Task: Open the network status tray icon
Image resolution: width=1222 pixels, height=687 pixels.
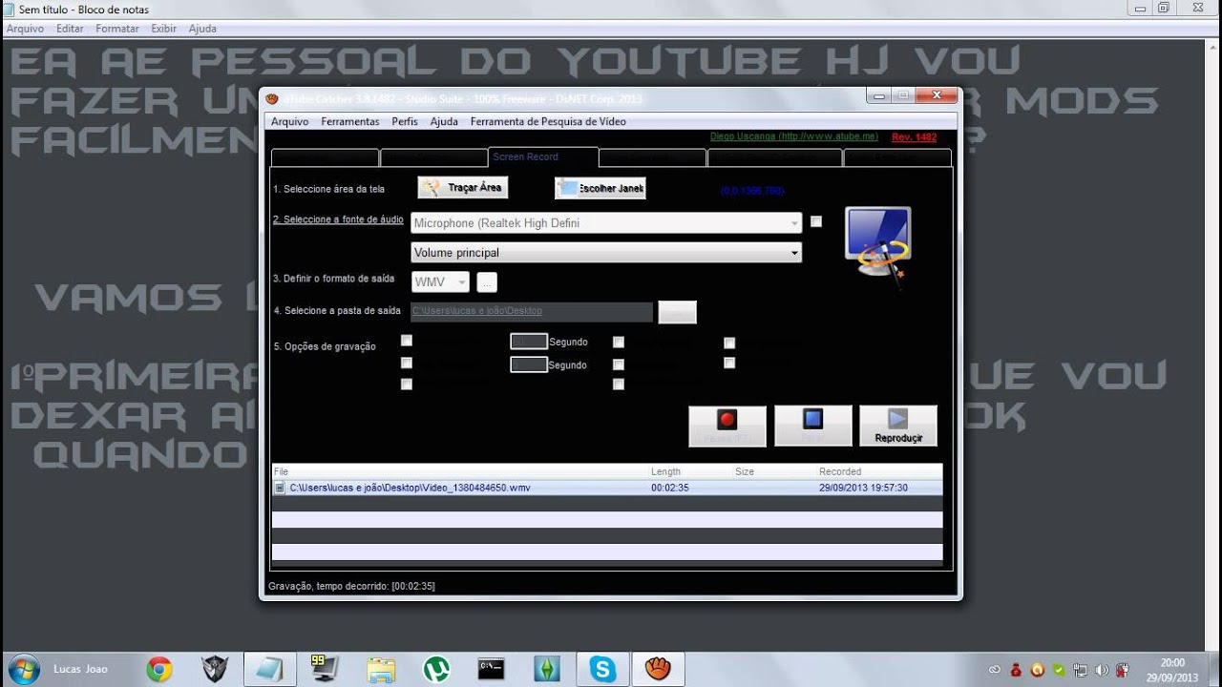Action: (x=1080, y=670)
